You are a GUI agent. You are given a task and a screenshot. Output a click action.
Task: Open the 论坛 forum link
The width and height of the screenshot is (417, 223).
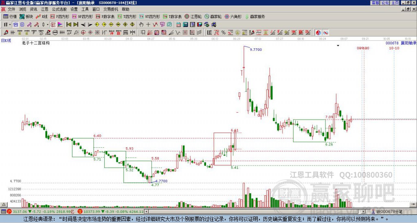pyautogui.click(x=385, y=3)
